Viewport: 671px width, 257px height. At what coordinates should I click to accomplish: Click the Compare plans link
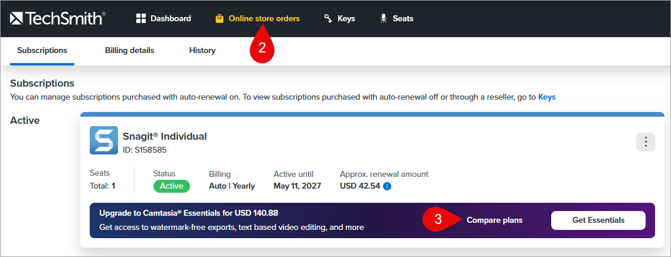click(x=495, y=220)
